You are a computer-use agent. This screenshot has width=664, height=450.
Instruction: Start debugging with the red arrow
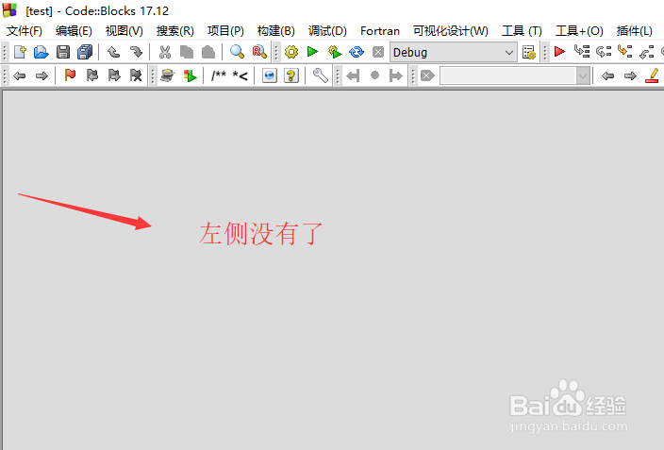pyautogui.click(x=560, y=52)
